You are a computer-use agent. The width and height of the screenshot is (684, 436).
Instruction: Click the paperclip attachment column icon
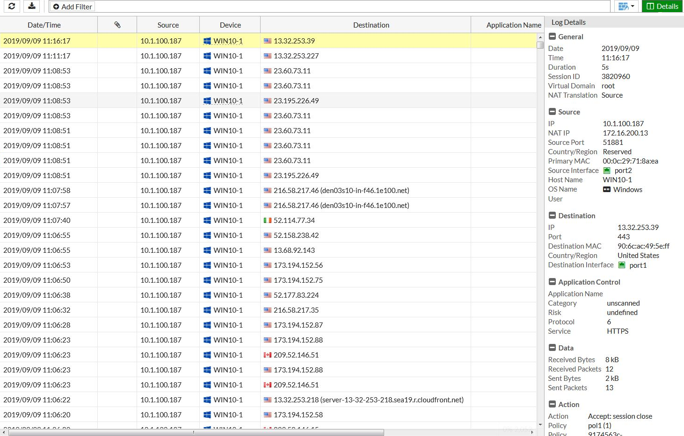point(117,25)
